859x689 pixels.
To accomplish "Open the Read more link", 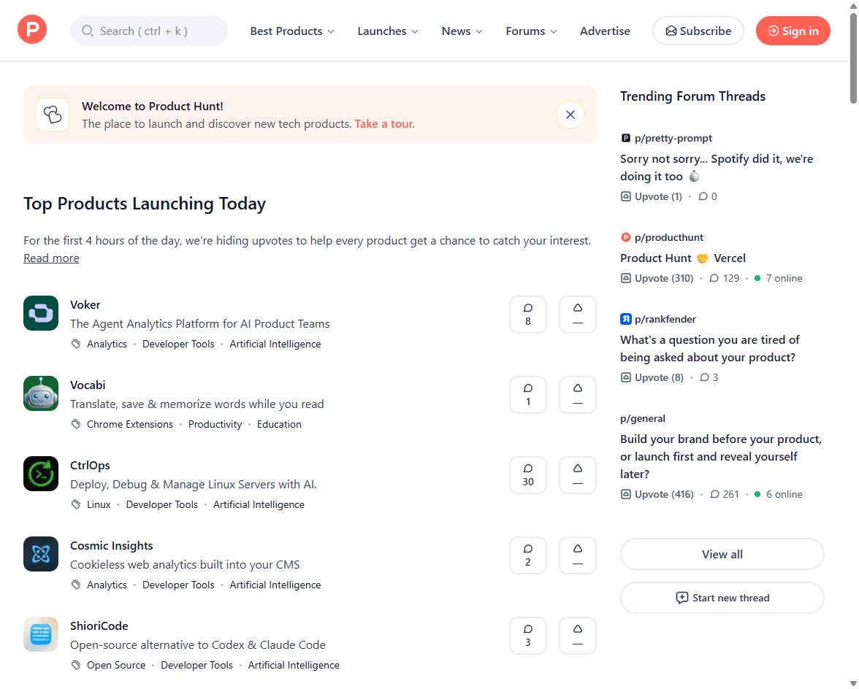I will coord(51,258).
